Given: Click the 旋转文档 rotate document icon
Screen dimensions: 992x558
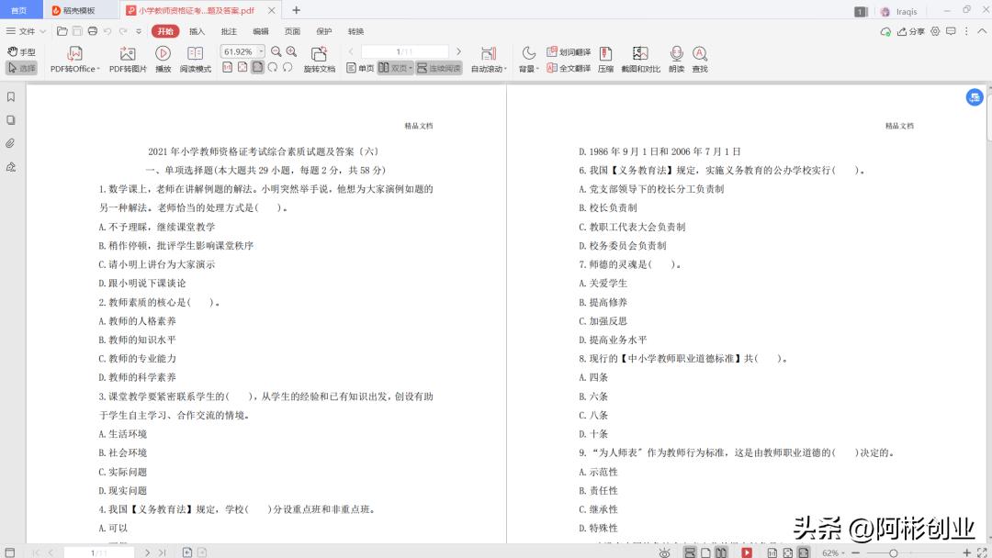Looking at the screenshot, I should click(319, 54).
